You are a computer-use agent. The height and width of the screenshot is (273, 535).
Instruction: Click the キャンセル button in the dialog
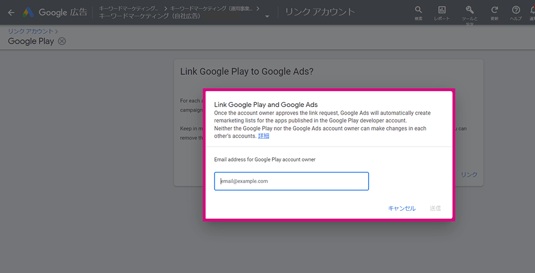click(x=402, y=208)
